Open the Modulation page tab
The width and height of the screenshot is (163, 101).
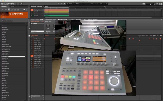point(78,19)
